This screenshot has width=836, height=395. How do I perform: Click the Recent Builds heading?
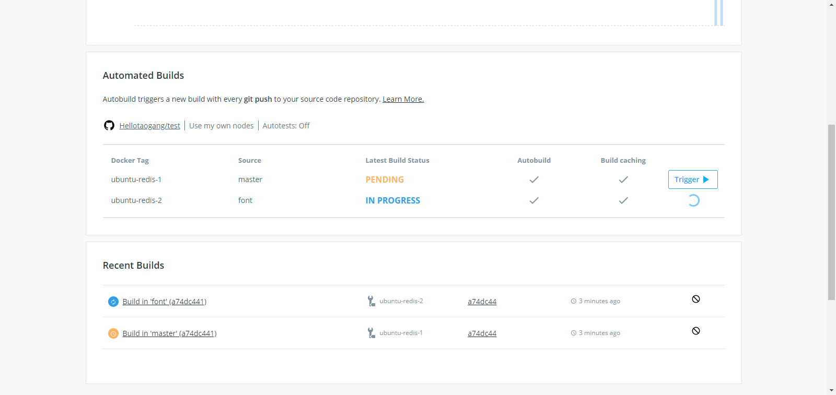tap(133, 265)
